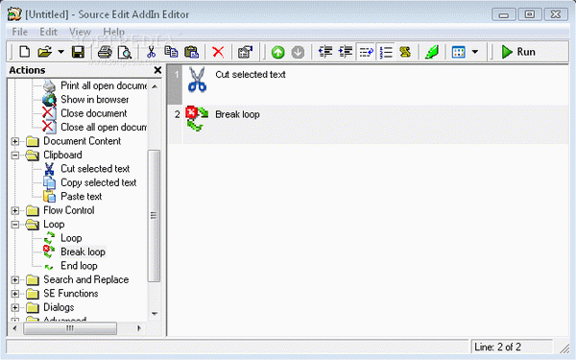The height and width of the screenshot is (360, 576).
Task: Click the Dialogs folder label
Action: (59, 307)
